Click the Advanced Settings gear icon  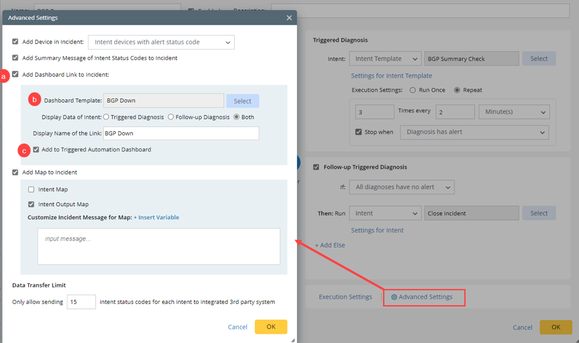394,297
